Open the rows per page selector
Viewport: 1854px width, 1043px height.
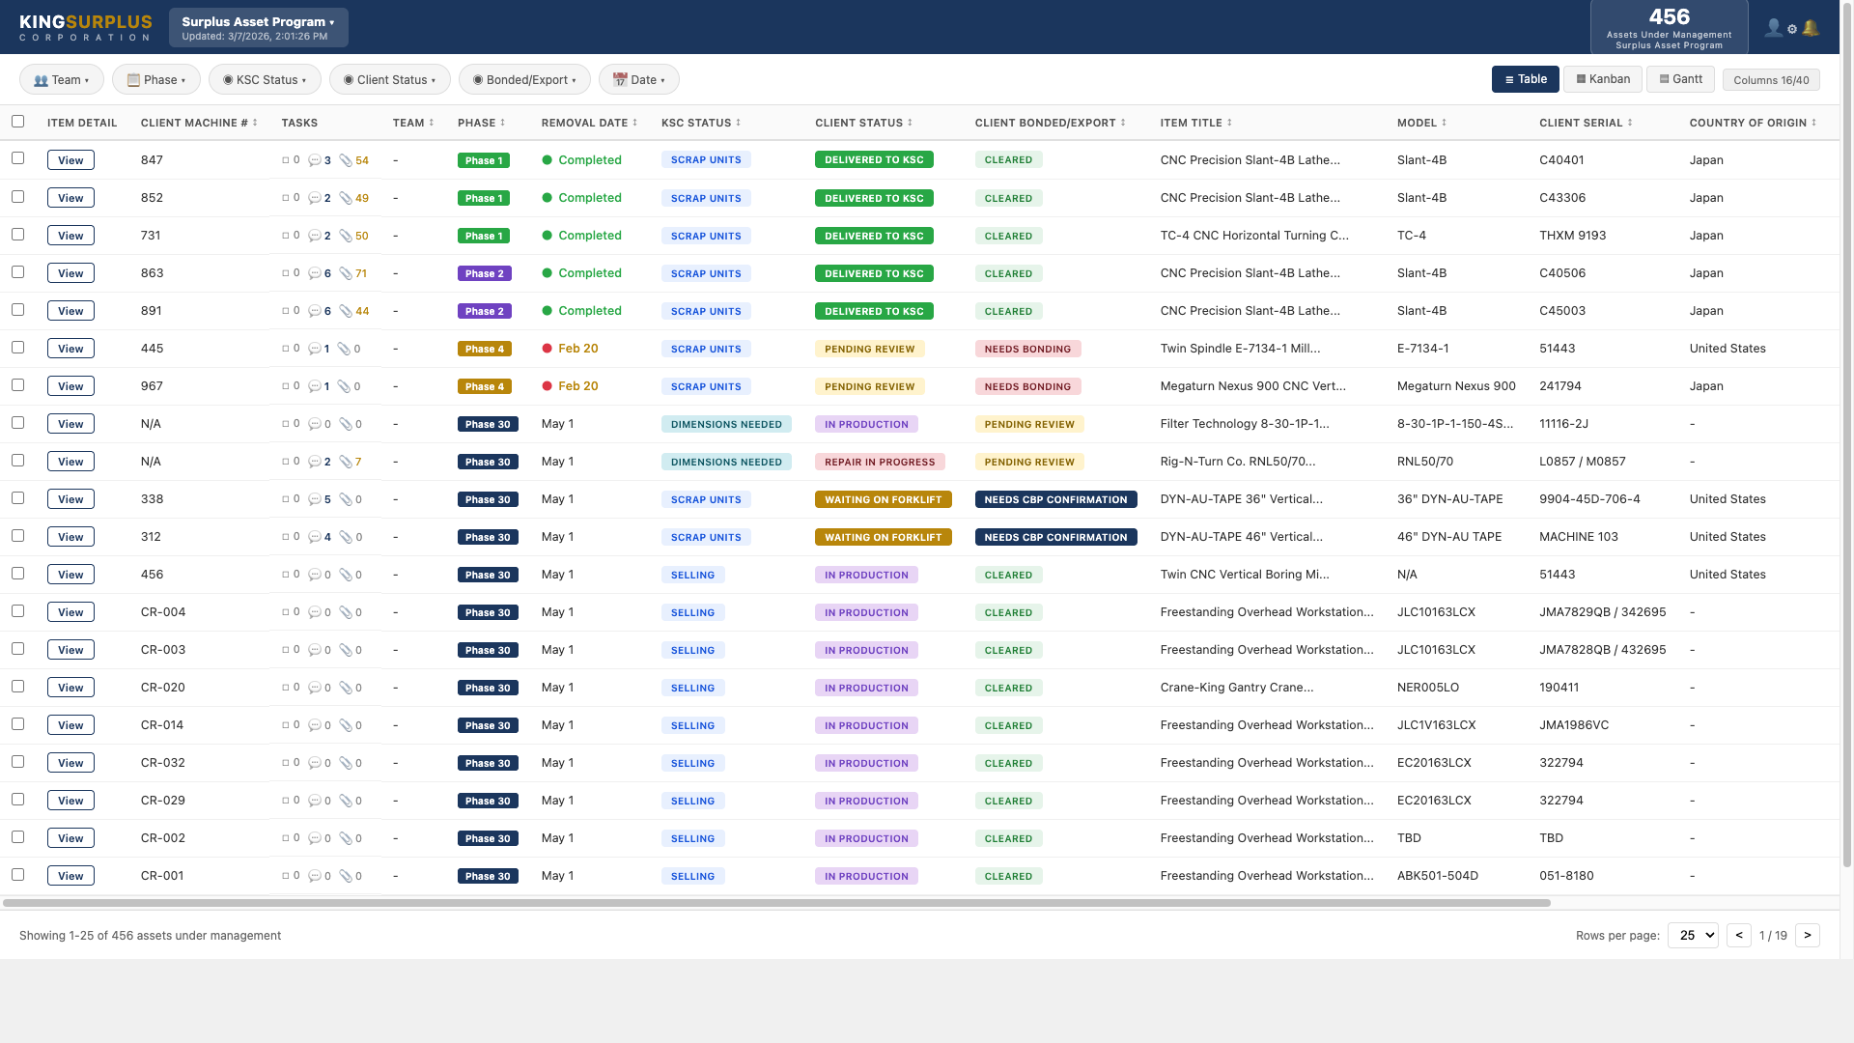click(x=1692, y=935)
